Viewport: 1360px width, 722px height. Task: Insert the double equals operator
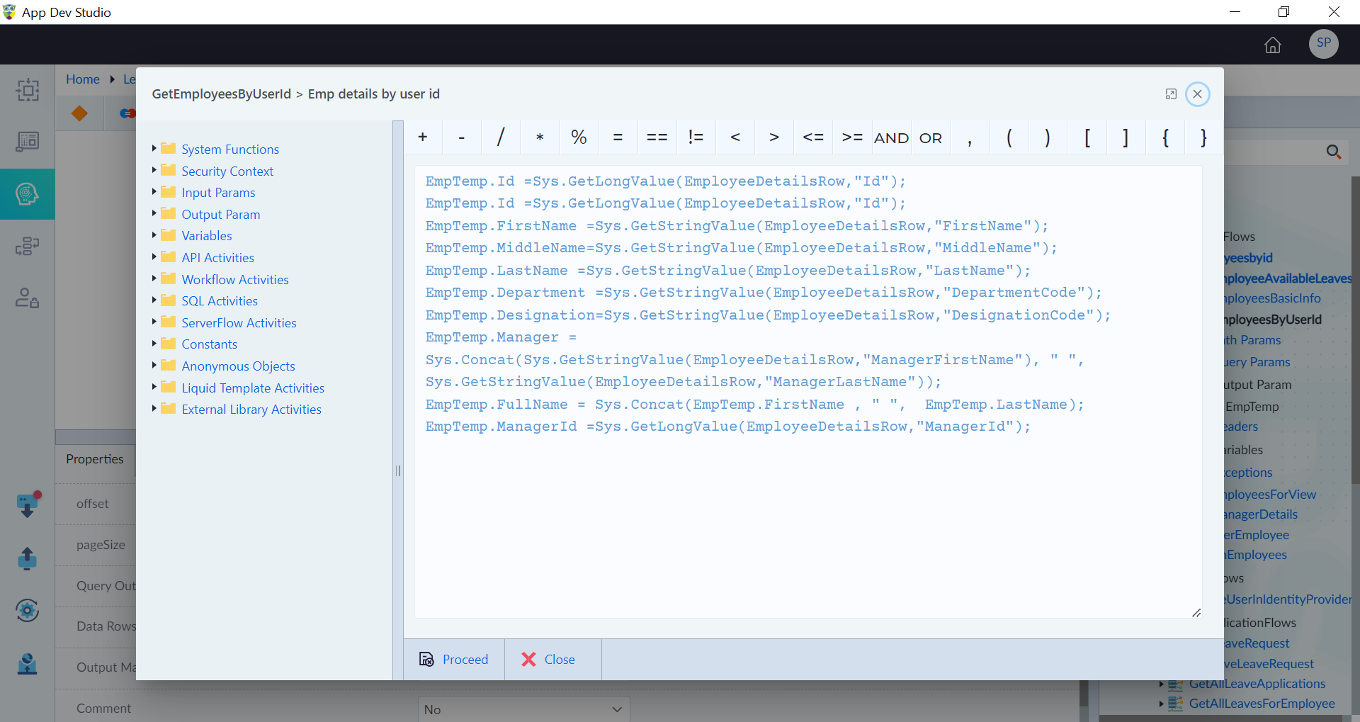tap(657, 137)
